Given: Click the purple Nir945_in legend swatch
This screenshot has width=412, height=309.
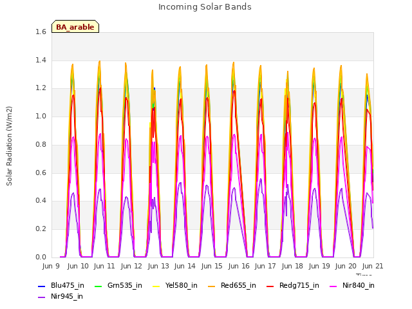Looking at the screenshot, I should (41, 297).
